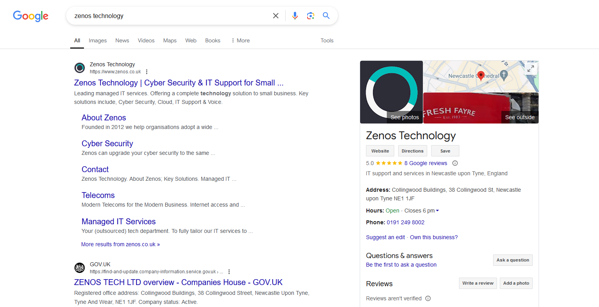Expand opening hours next to Closes 6 pm

[x=437, y=211]
